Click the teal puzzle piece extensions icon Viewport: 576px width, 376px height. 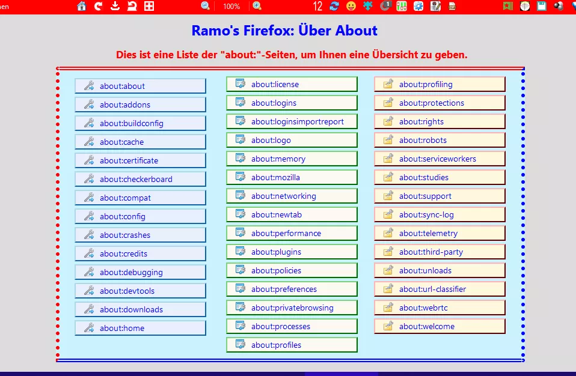[x=368, y=6]
